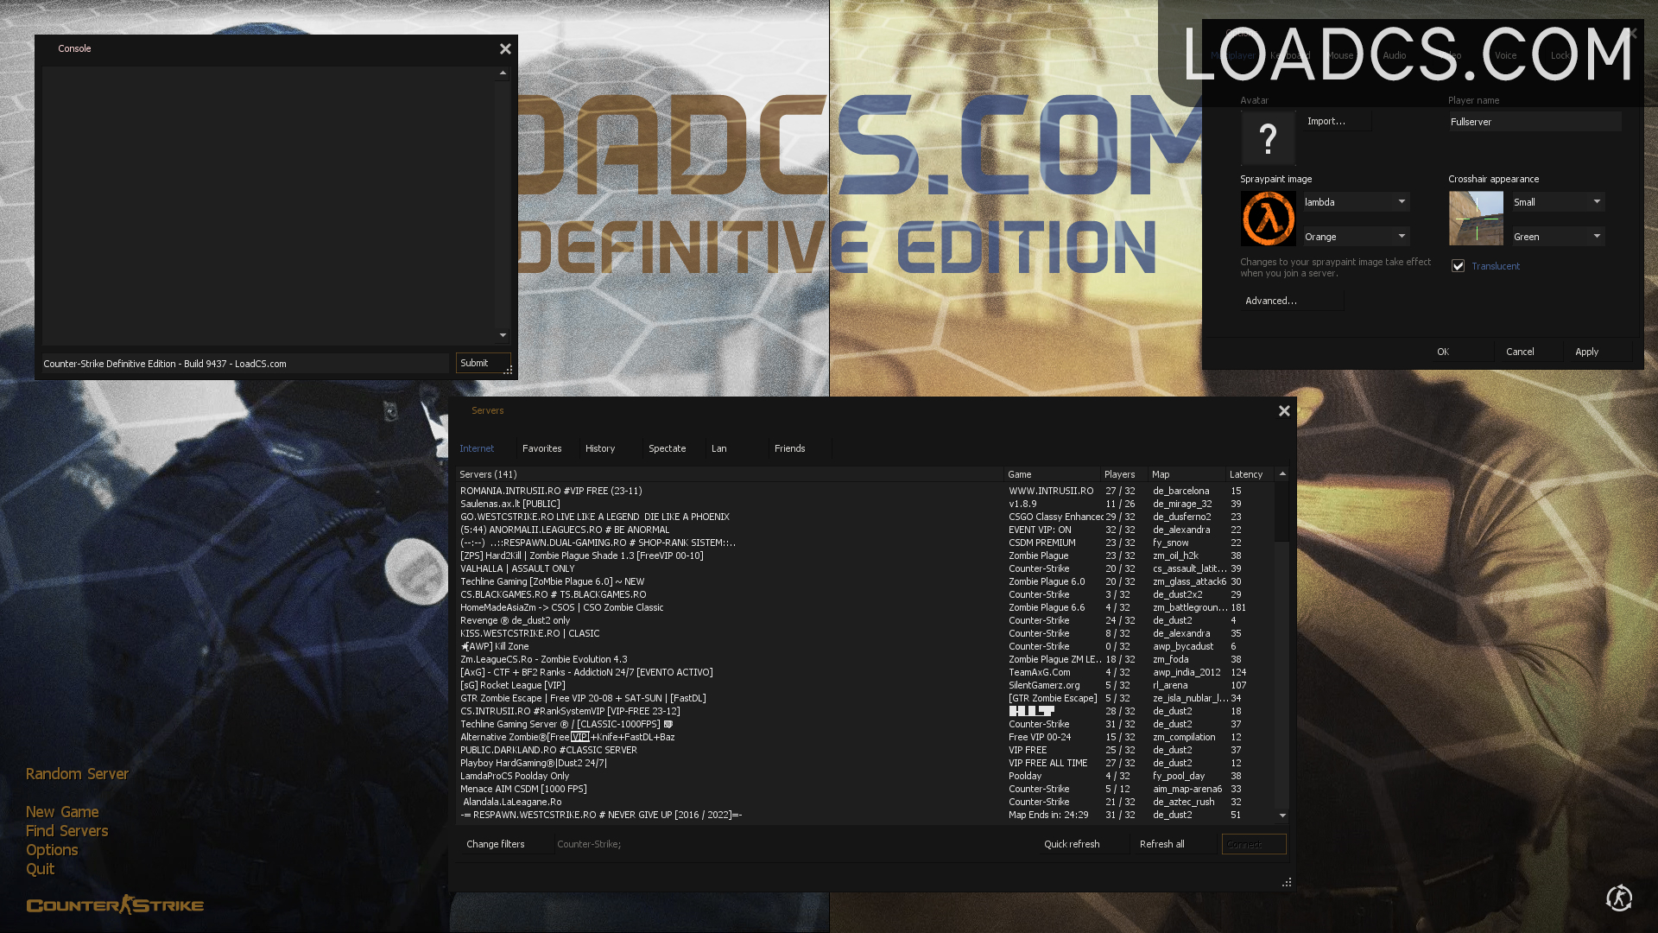Click the Player name input field

1535,122
